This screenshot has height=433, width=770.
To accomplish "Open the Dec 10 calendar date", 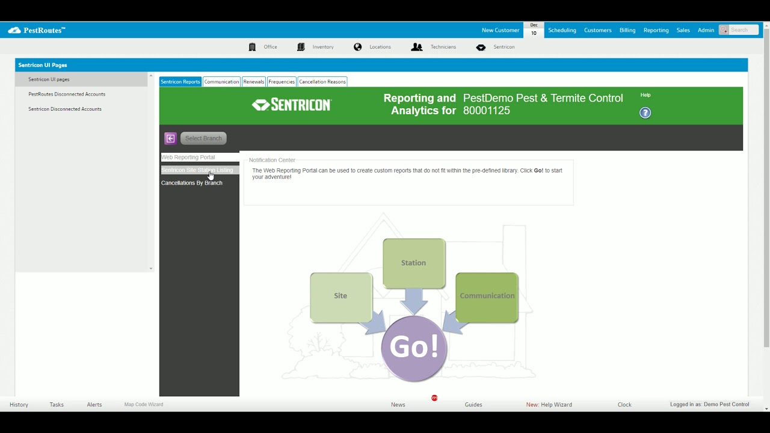I will 534,29.
